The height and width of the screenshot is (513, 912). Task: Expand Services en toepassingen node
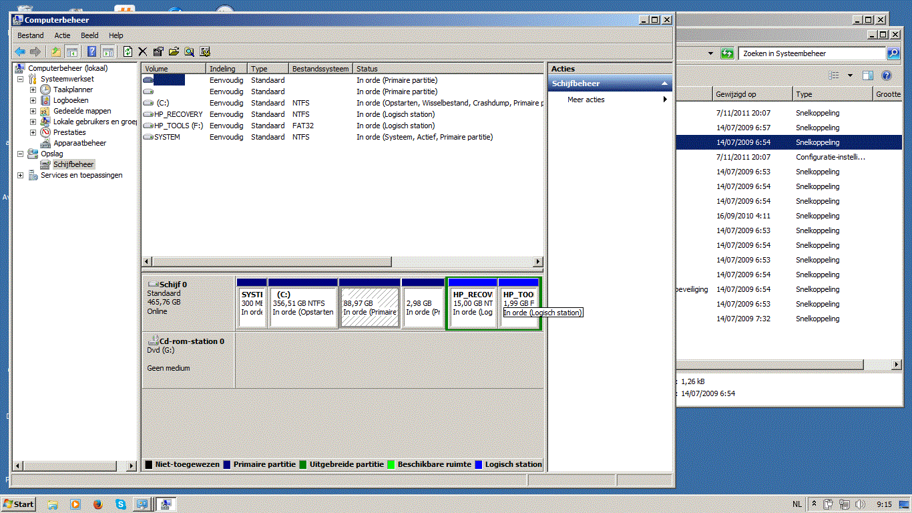pyautogui.click(x=20, y=175)
